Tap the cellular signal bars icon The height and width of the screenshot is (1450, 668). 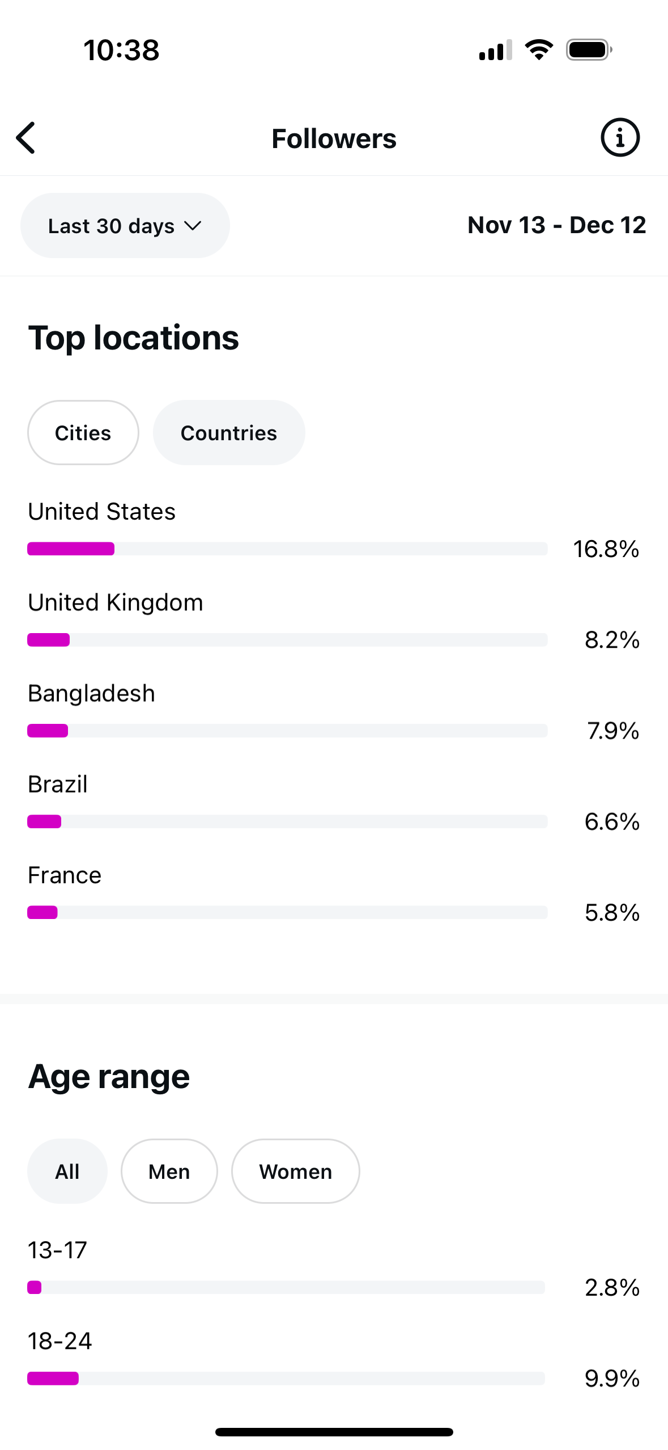pos(495,50)
